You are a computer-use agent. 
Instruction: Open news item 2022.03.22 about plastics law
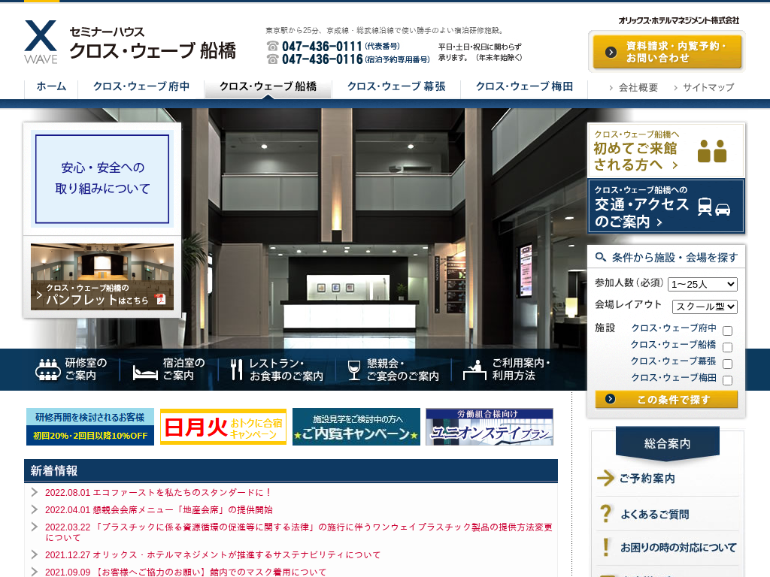299,533
